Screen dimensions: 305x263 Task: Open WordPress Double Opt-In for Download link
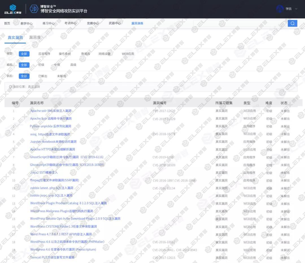[75, 219]
